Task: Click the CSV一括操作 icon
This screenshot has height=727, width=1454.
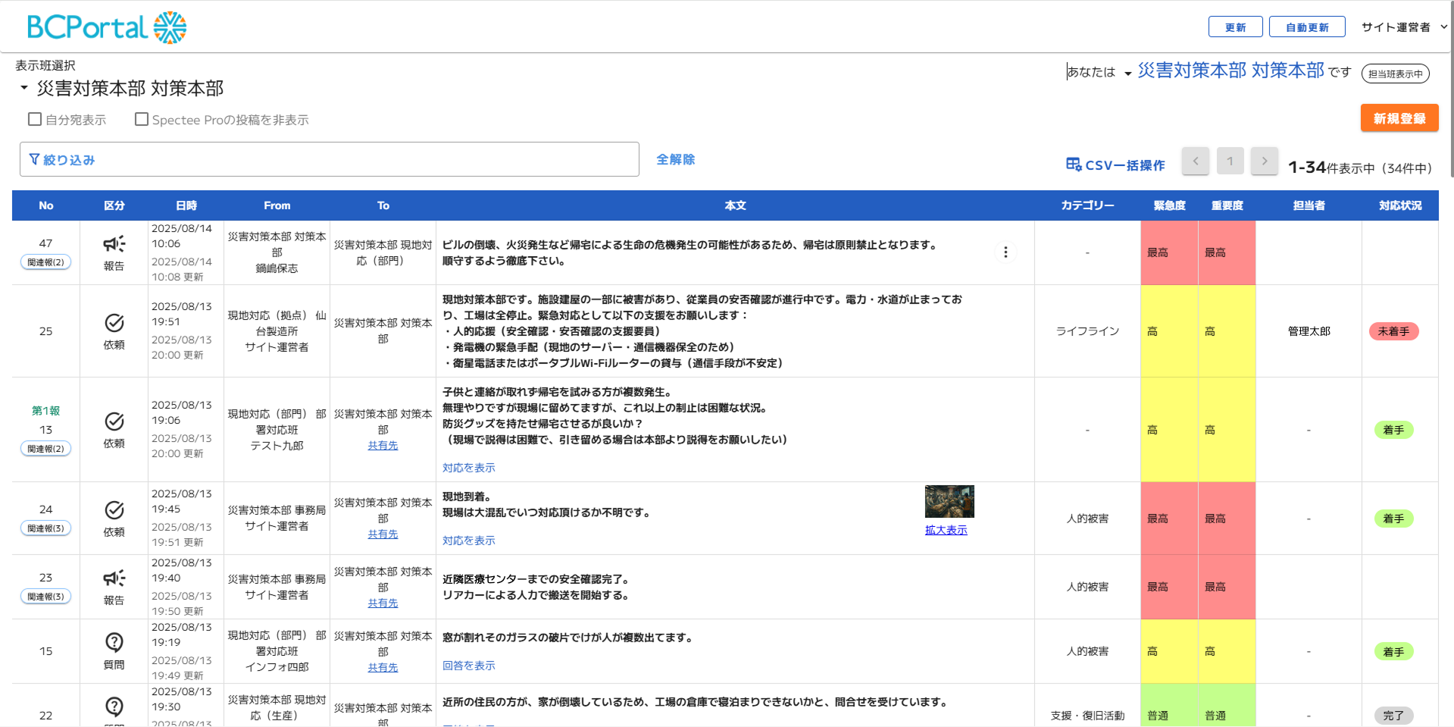Action: click(1074, 164)
